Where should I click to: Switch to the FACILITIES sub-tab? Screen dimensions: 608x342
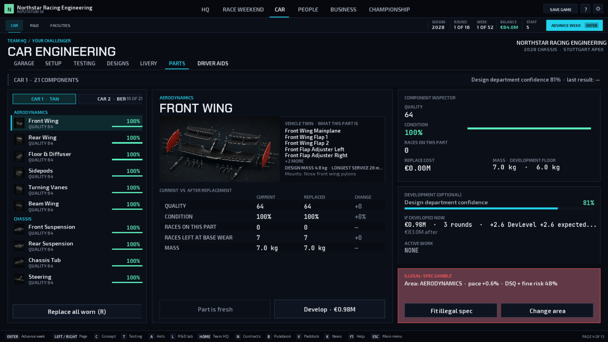point(60,25)
